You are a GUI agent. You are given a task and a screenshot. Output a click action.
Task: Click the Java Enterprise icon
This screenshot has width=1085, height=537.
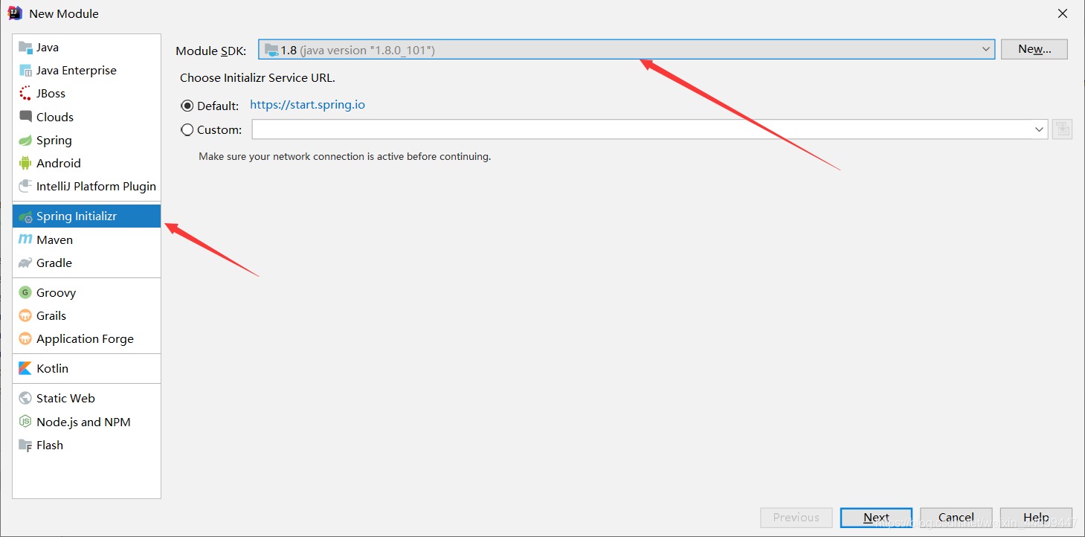click(x=25, y=70)
